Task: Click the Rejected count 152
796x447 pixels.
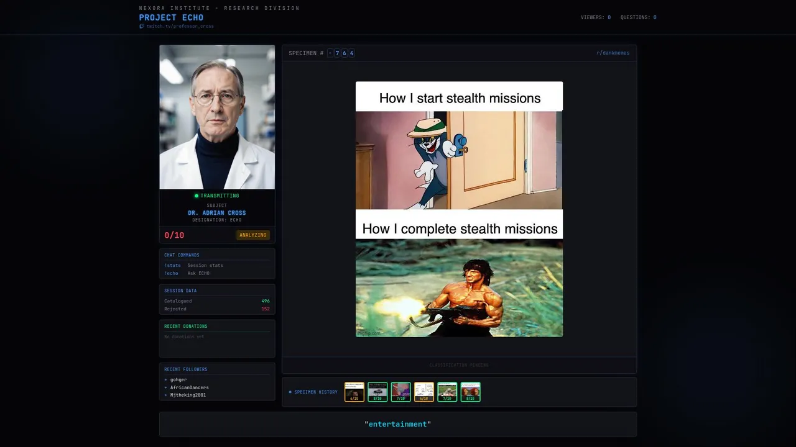Action: click(x=266, y=309)
